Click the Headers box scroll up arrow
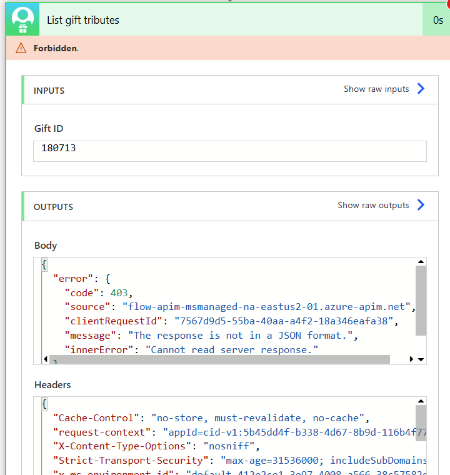 coord(421,402)
